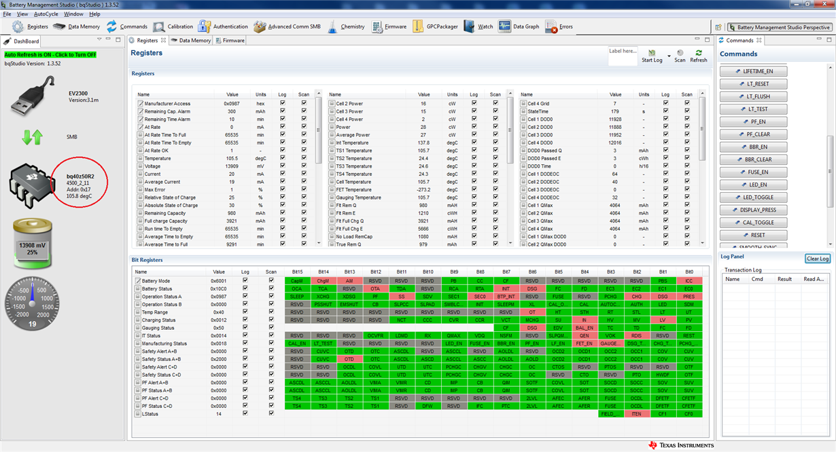Click the bq40z50R2 chip icon
This screenshot has height=452, width=836.
[32, 186]
